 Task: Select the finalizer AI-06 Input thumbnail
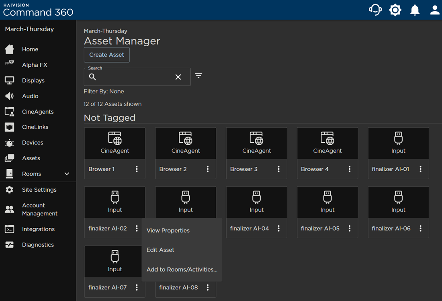[398, 203]
